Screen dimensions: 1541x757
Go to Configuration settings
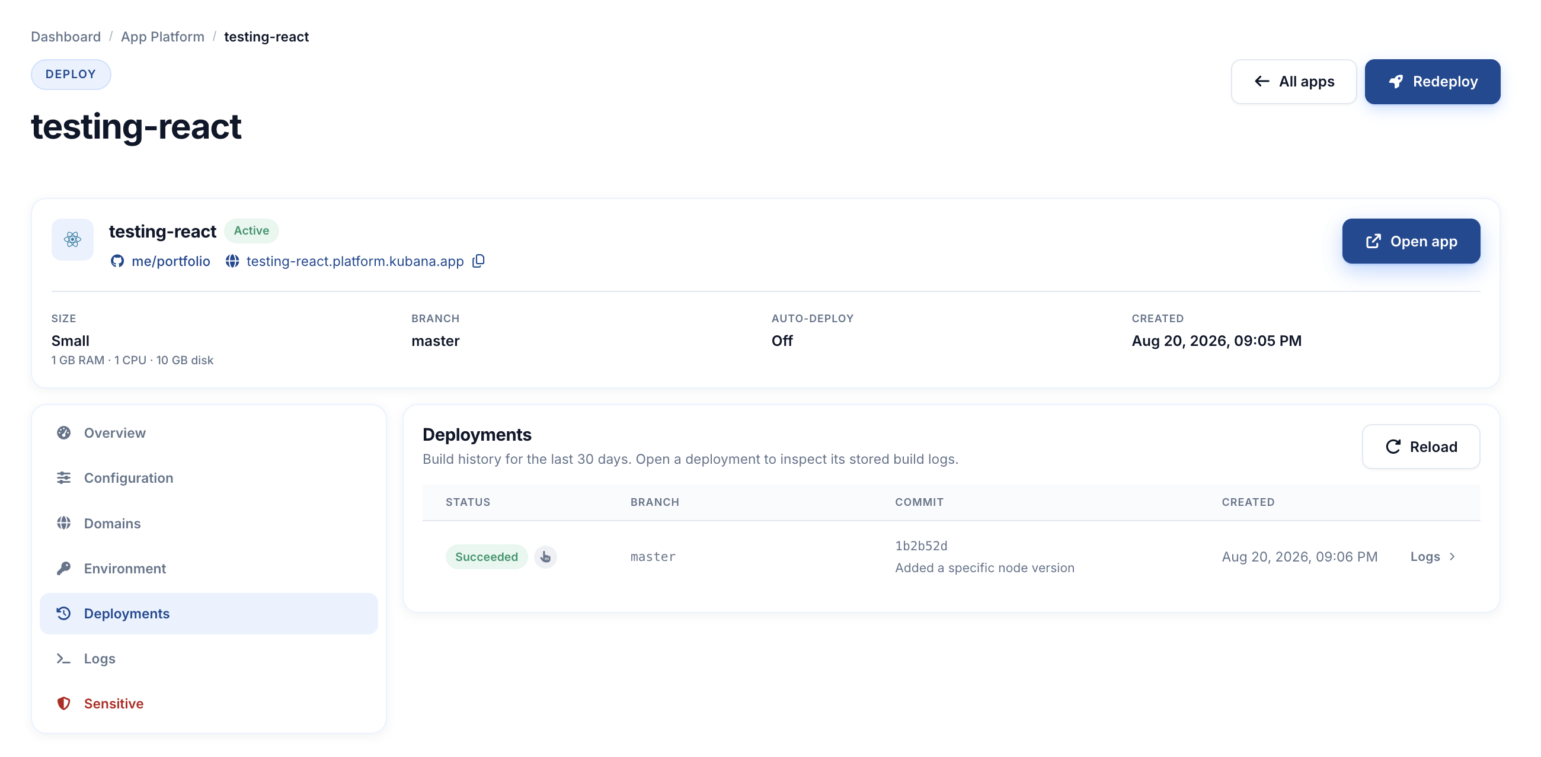click(209, 478)
